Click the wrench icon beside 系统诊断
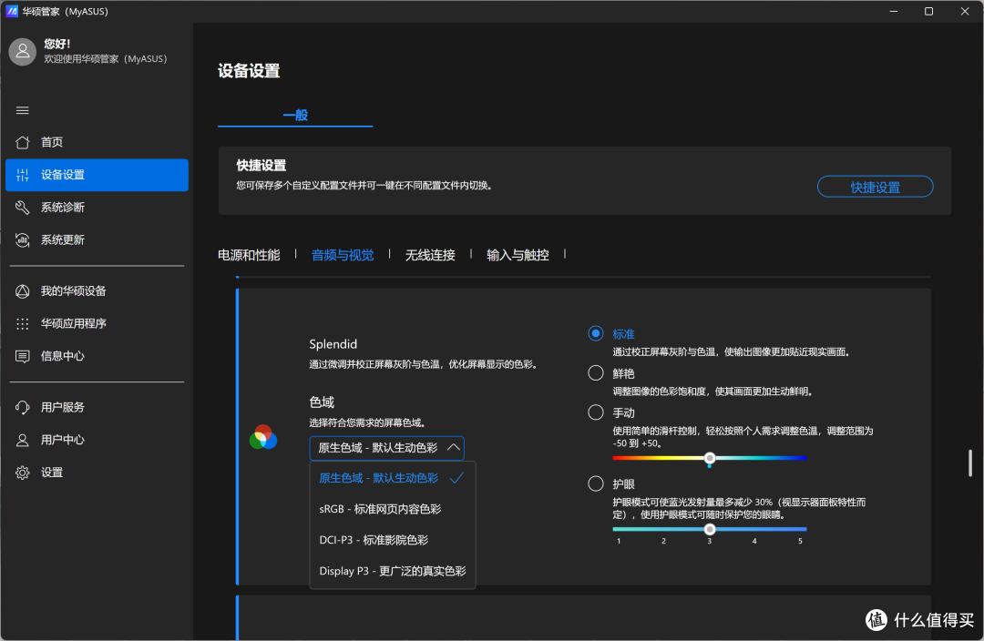The height and width of the screenshot is (641, 984). click(23, 208)
